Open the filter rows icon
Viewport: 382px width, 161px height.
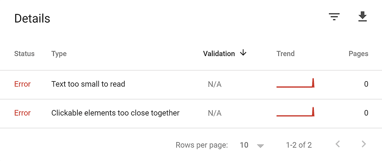point(334,17)
